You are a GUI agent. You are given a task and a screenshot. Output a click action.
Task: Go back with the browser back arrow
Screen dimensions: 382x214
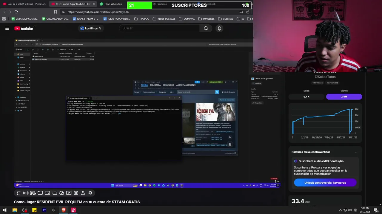click(4, 12)
